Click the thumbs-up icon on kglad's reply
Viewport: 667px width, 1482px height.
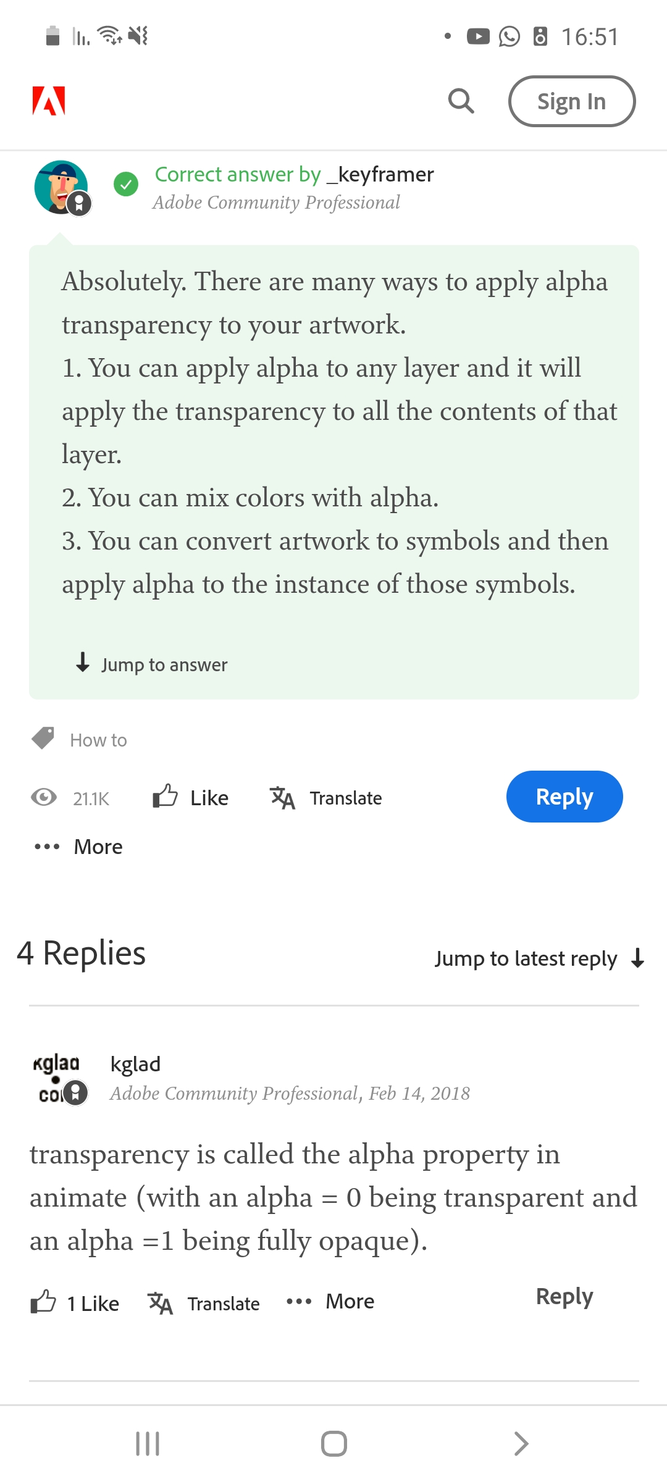[x=42, y=1301]
